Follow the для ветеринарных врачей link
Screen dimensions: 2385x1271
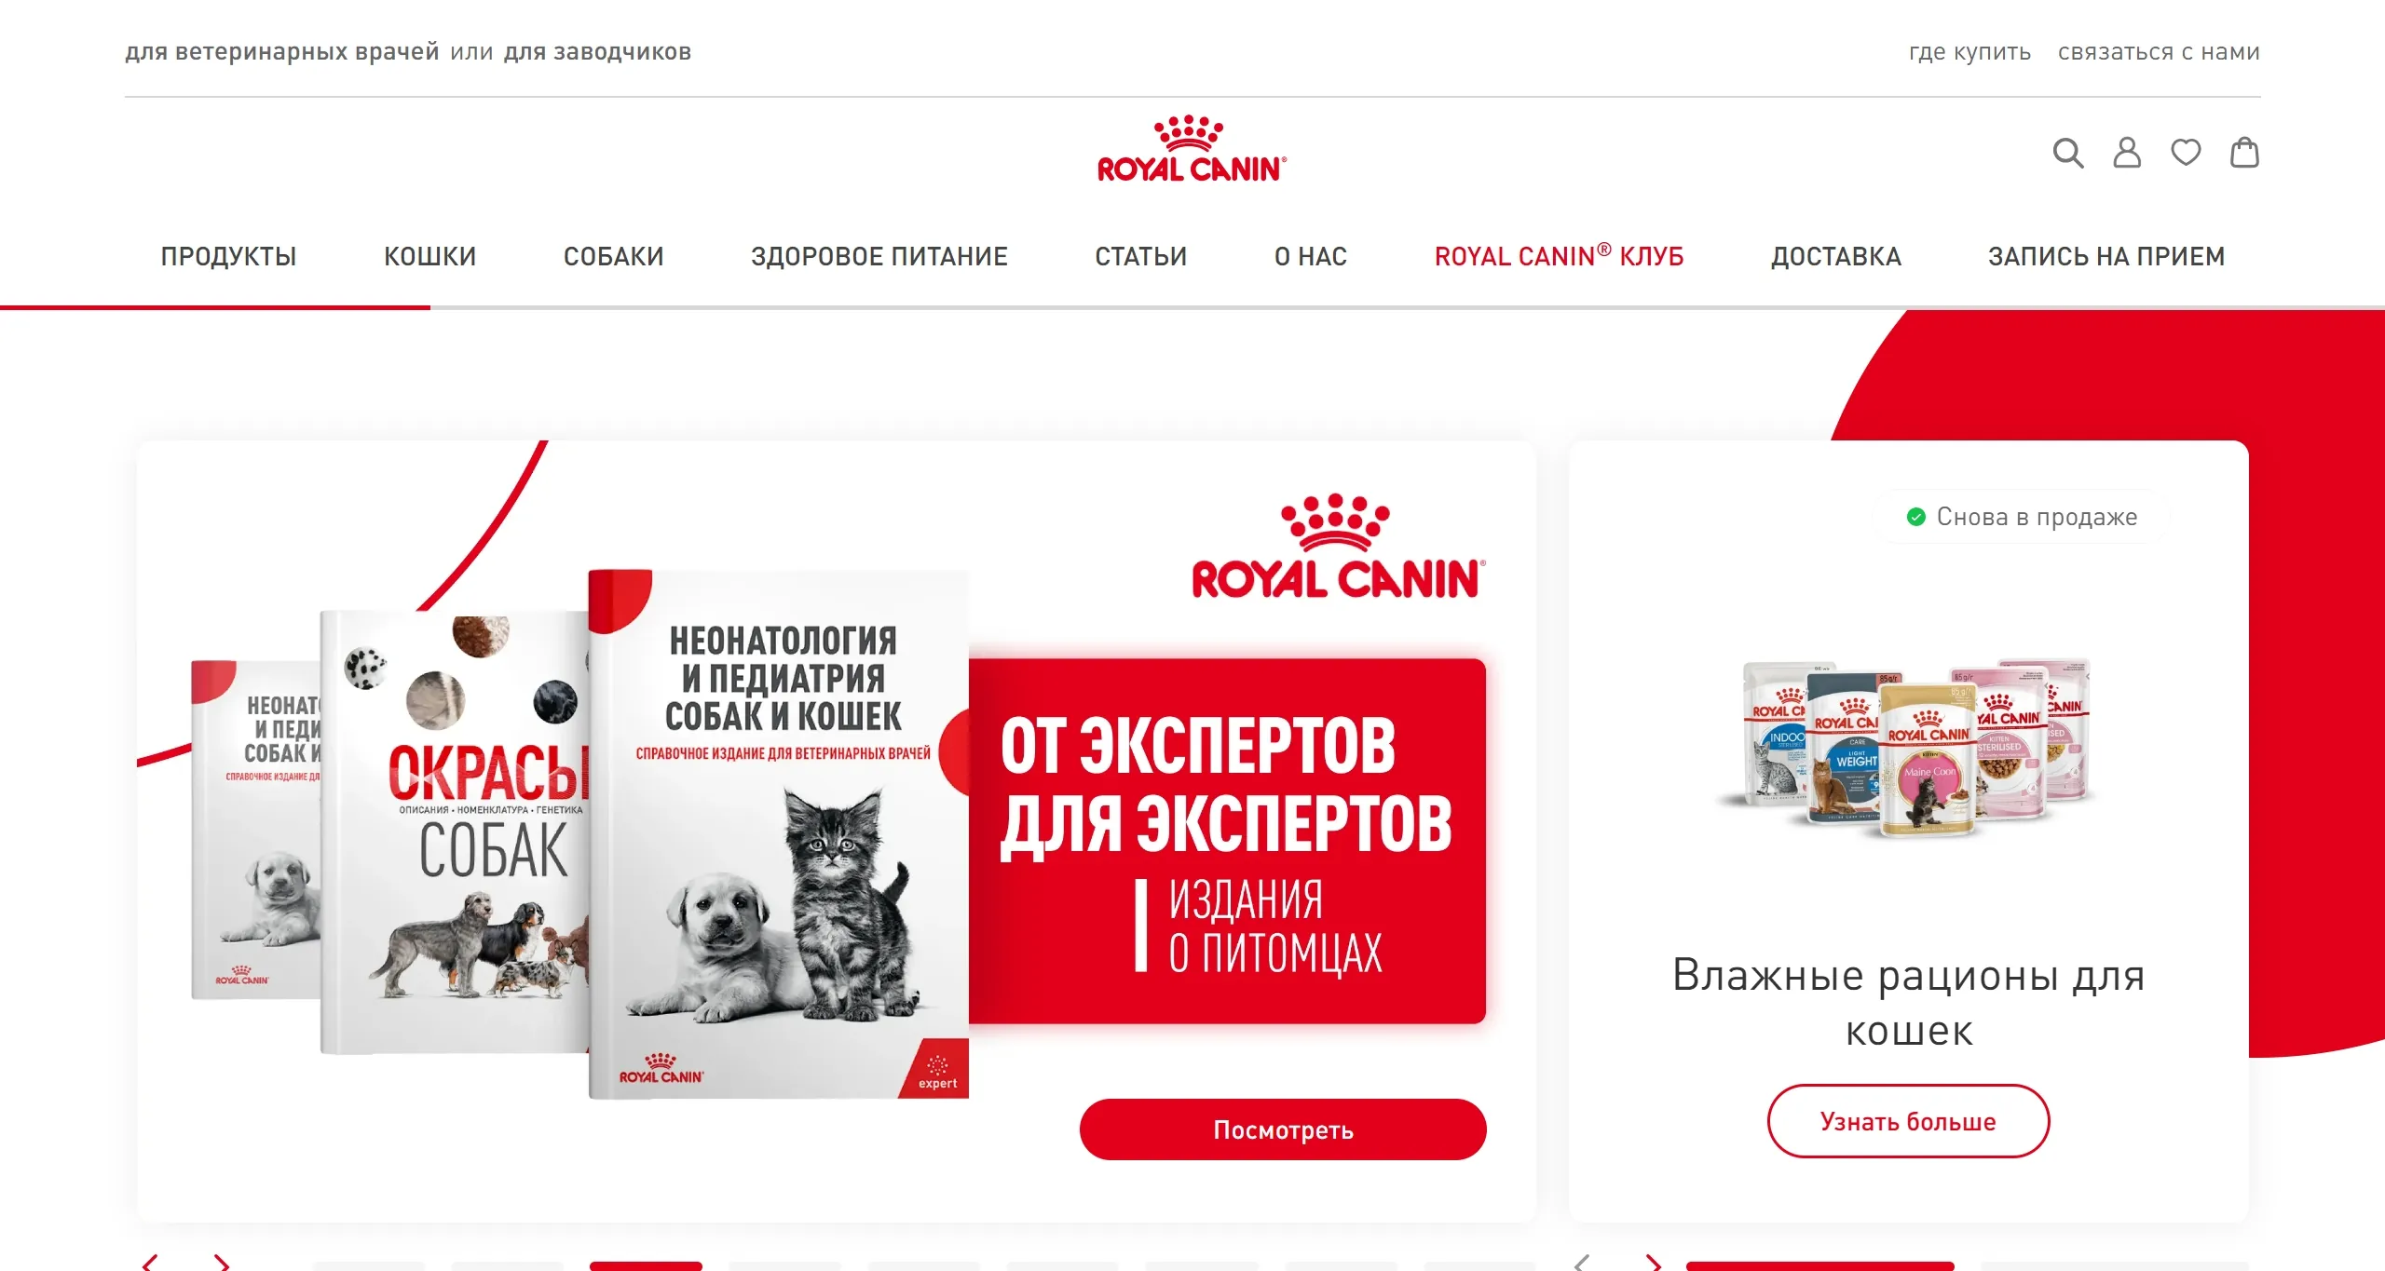[282, 52]
